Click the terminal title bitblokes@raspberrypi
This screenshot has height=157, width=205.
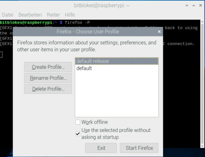[102, 6]
